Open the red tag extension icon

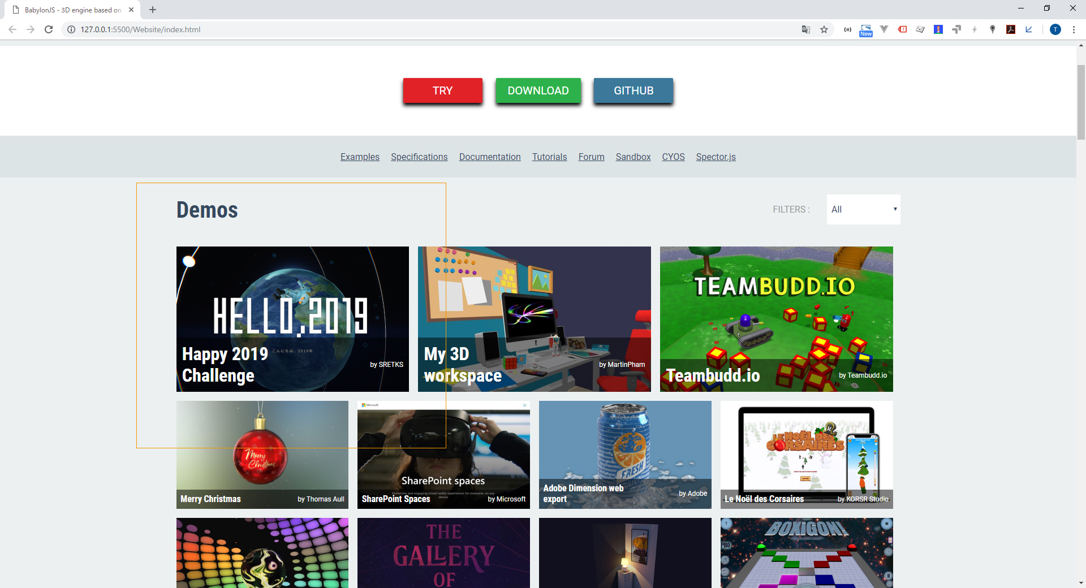coord(902,29)
